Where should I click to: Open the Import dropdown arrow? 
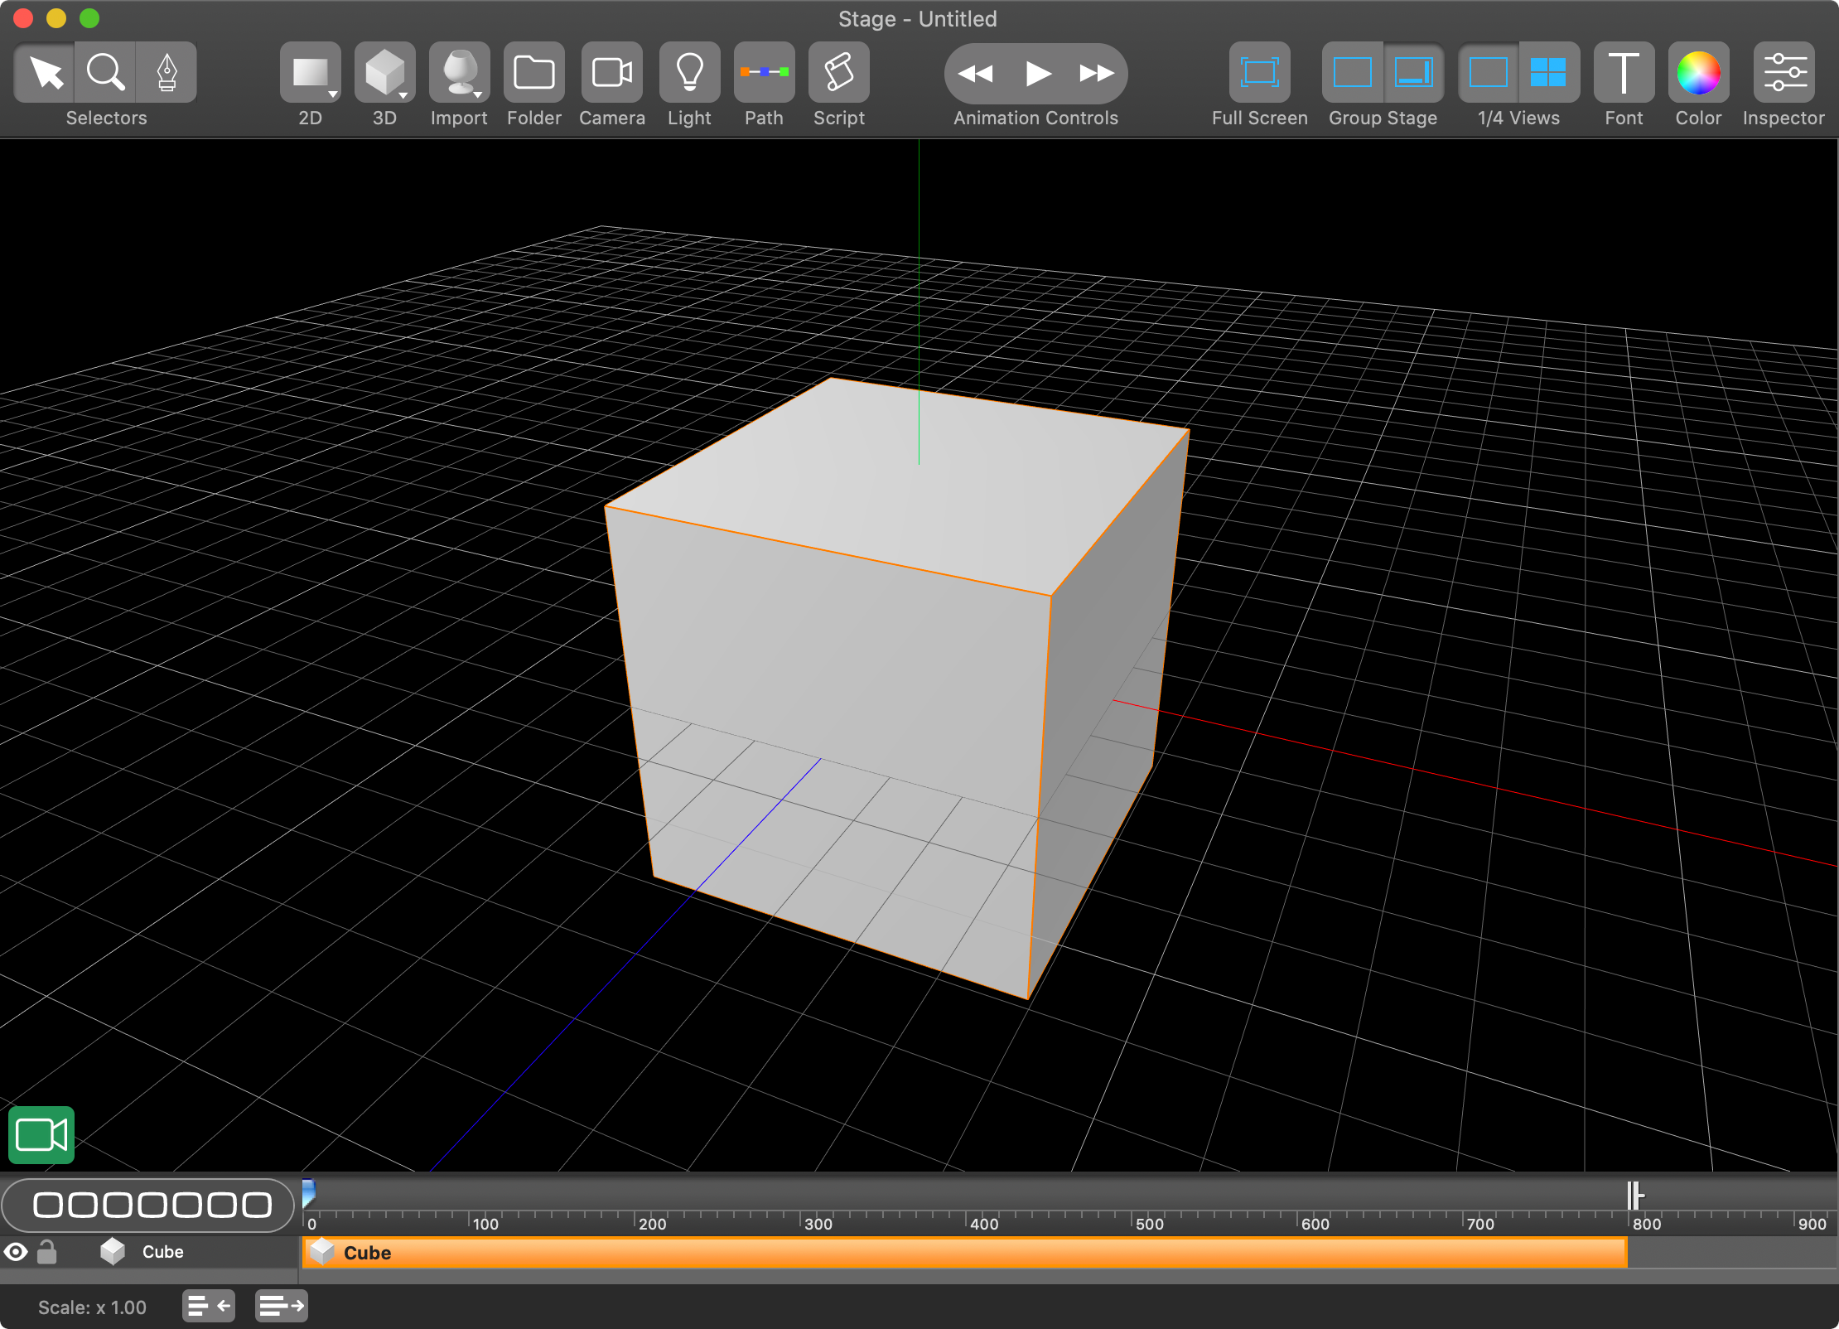point(478,94)
